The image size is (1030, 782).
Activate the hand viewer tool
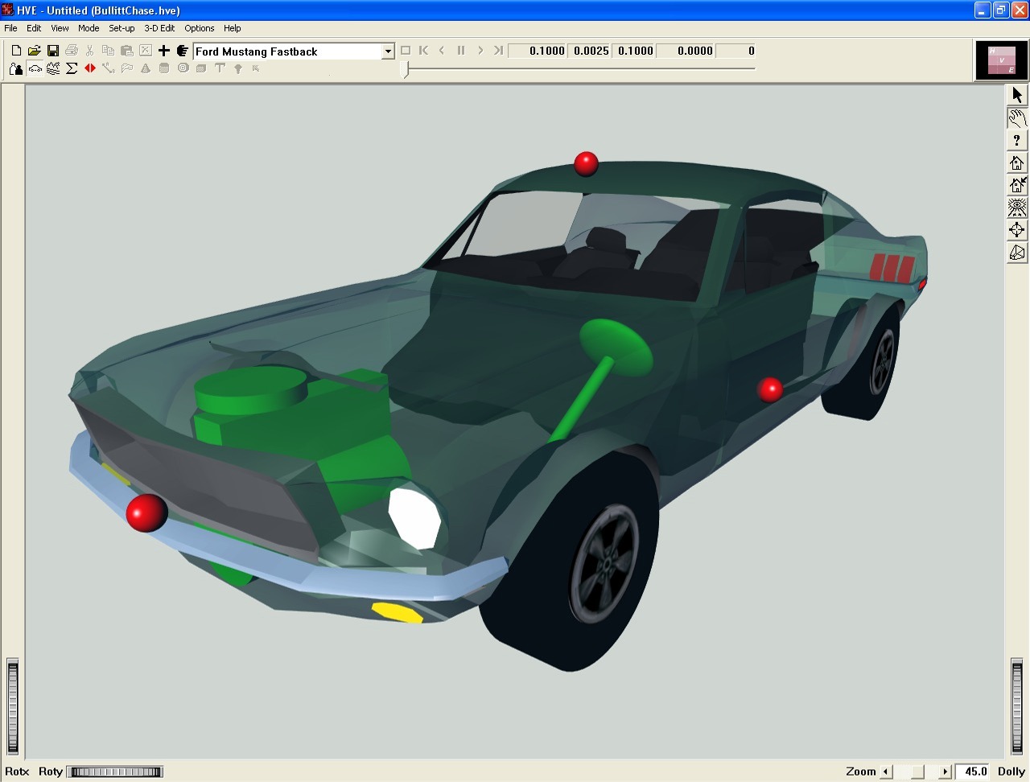pos(1017,118)
